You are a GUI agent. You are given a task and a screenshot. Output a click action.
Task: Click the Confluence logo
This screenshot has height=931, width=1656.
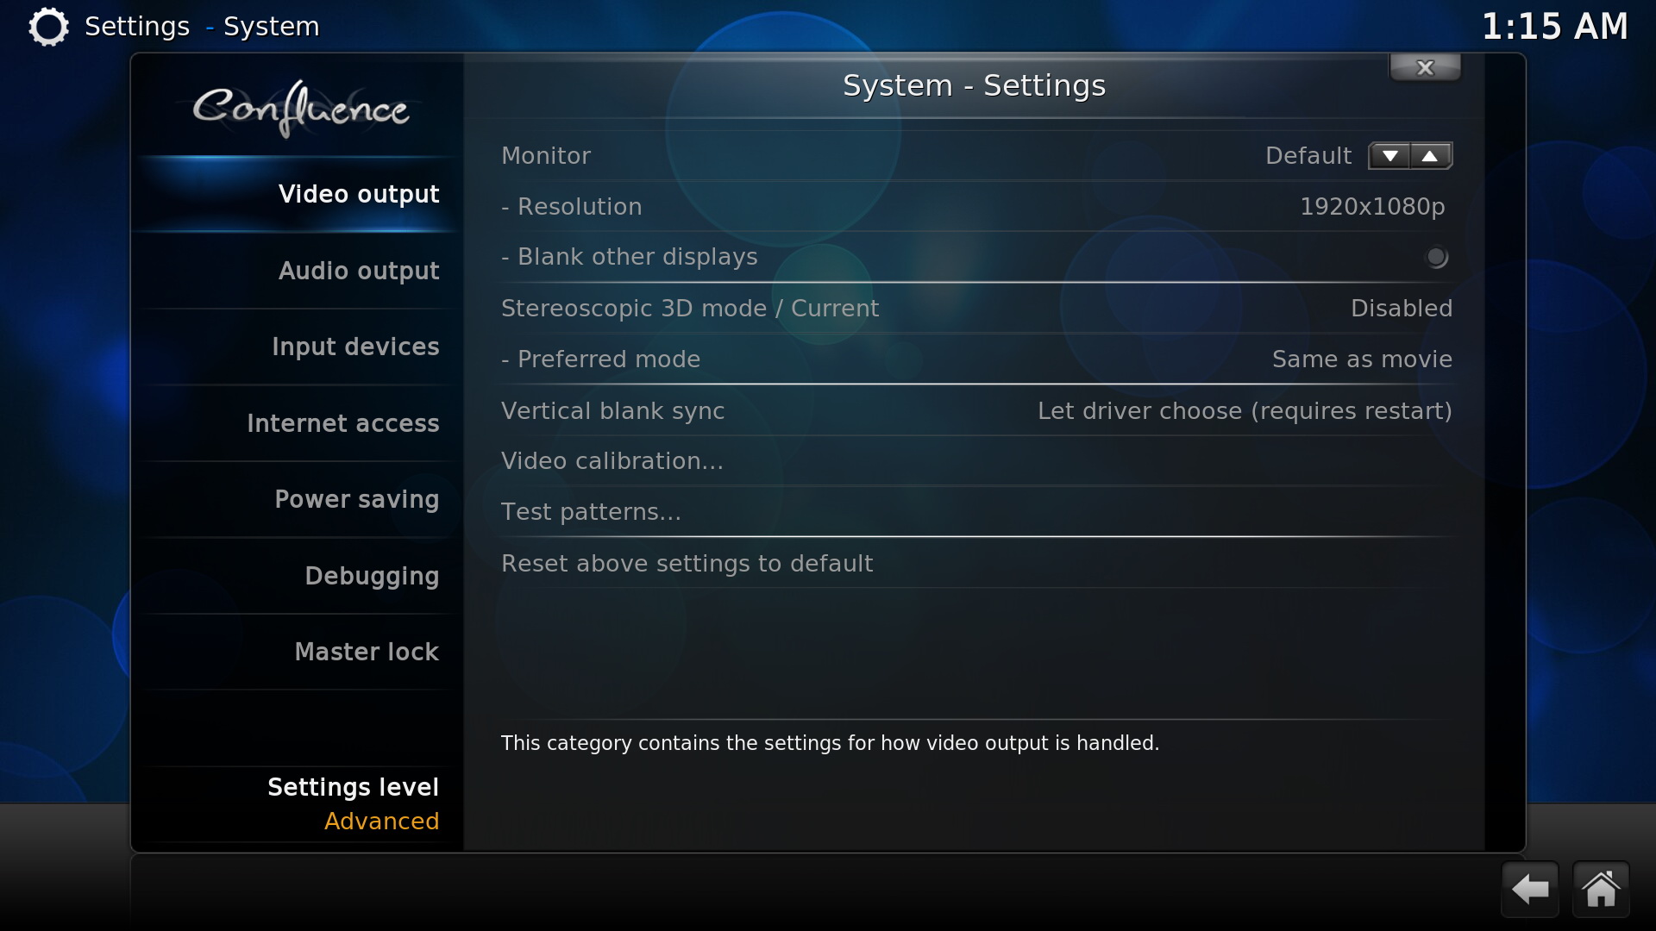[300, 108]
